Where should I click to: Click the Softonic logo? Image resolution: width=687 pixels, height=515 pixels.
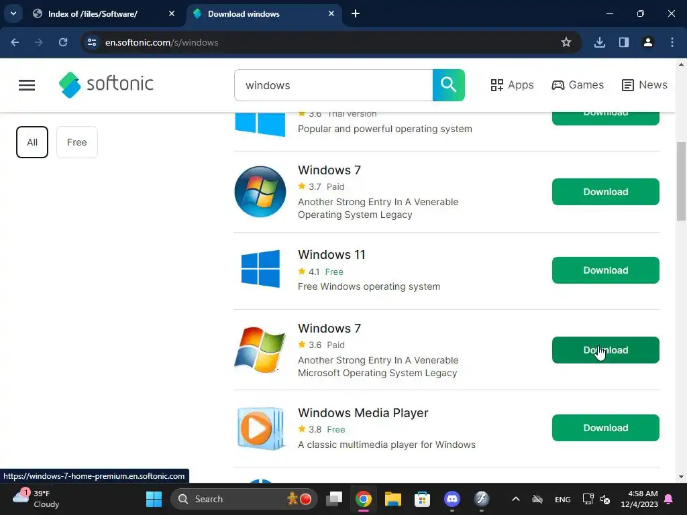(x=106, y=84)
